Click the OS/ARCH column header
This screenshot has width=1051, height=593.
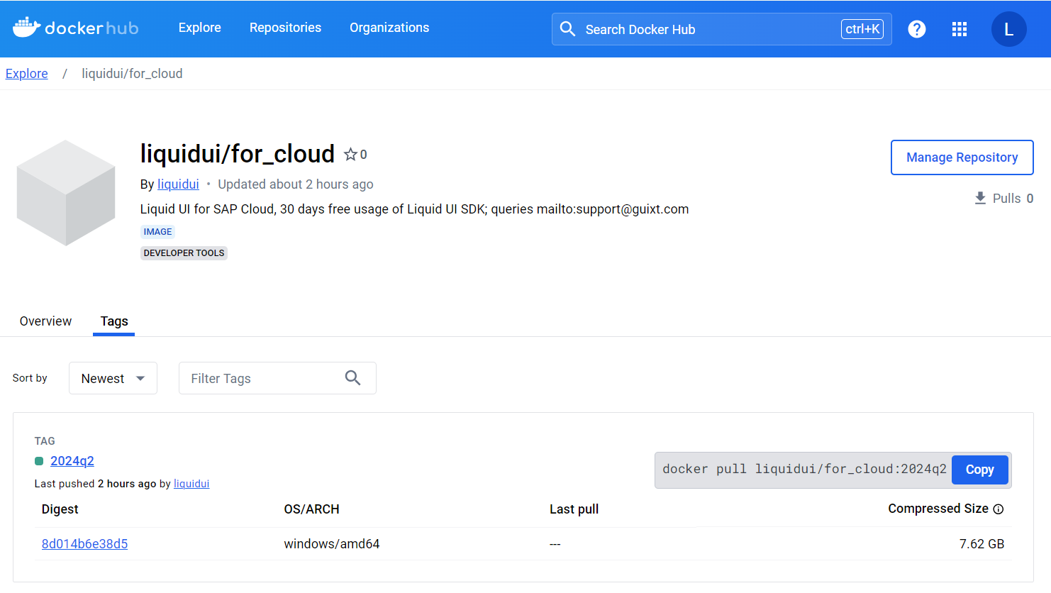click(312, 509)
